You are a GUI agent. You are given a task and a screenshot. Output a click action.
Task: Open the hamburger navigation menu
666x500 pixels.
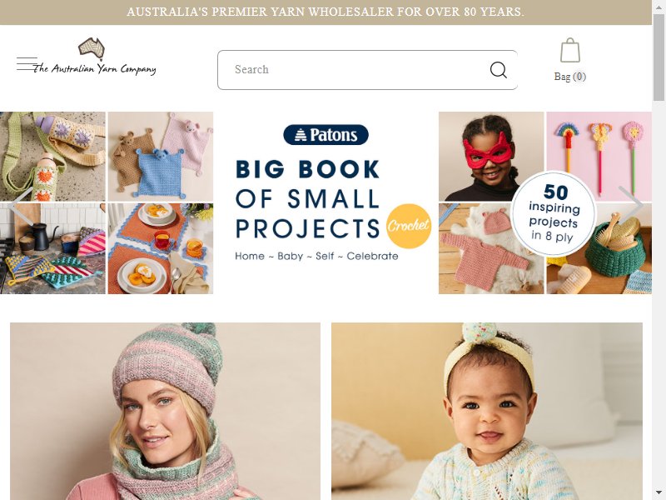pyautogui.click(x=27, y=64)
